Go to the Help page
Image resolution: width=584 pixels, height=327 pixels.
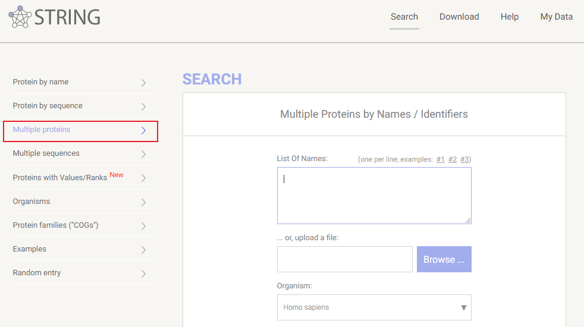[x=510, y=17]
